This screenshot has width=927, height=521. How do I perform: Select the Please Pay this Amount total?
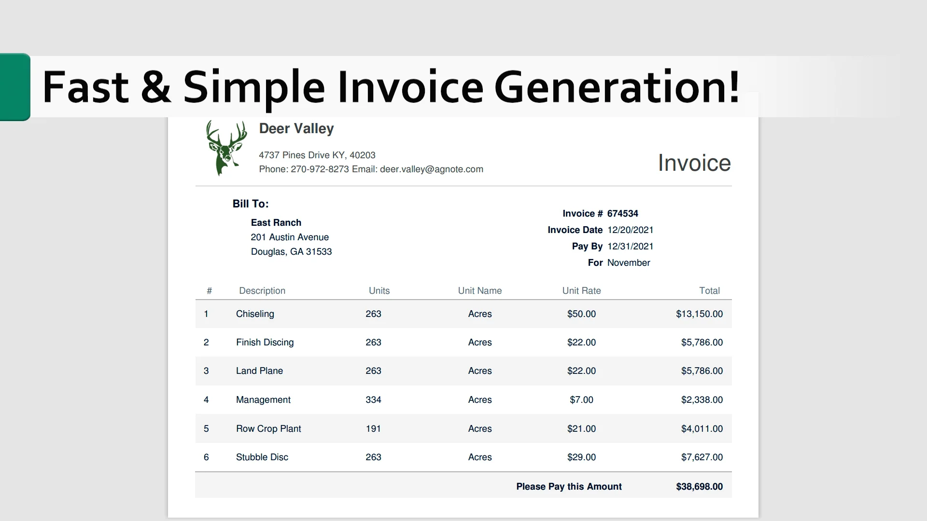[x=568, y=486]
